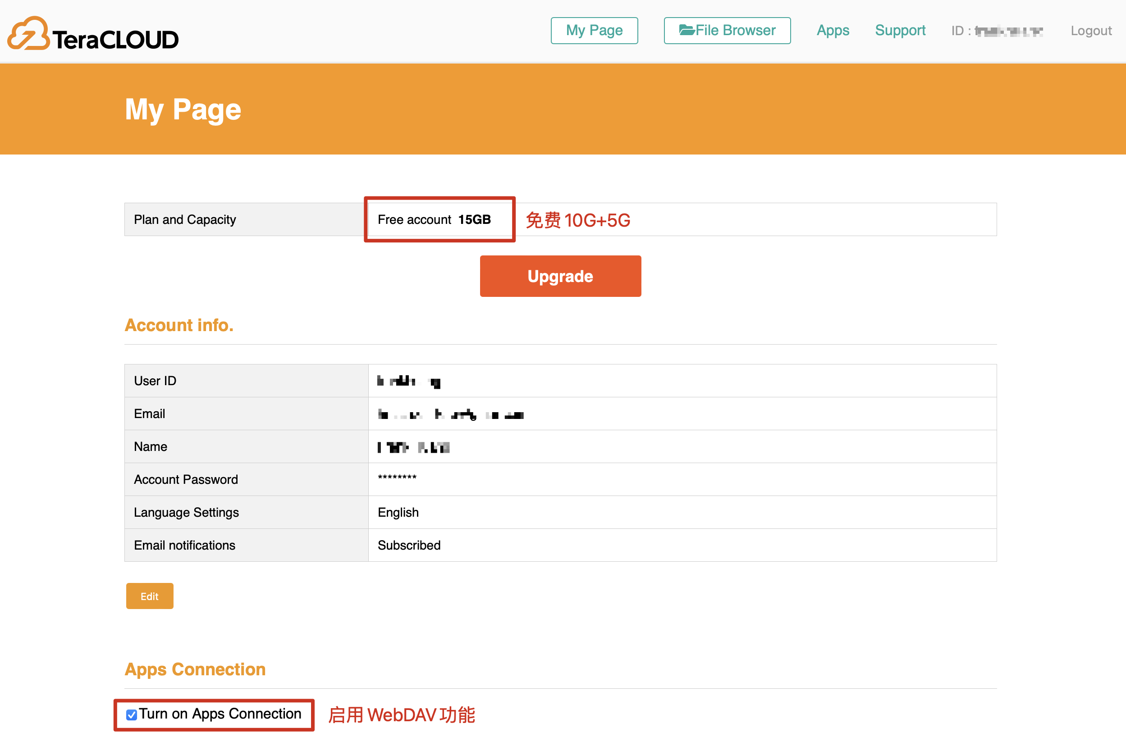Viewport: 1126px width, 737px height.
Task: Click the Apps Connection section heading
Action: (195, 669)
